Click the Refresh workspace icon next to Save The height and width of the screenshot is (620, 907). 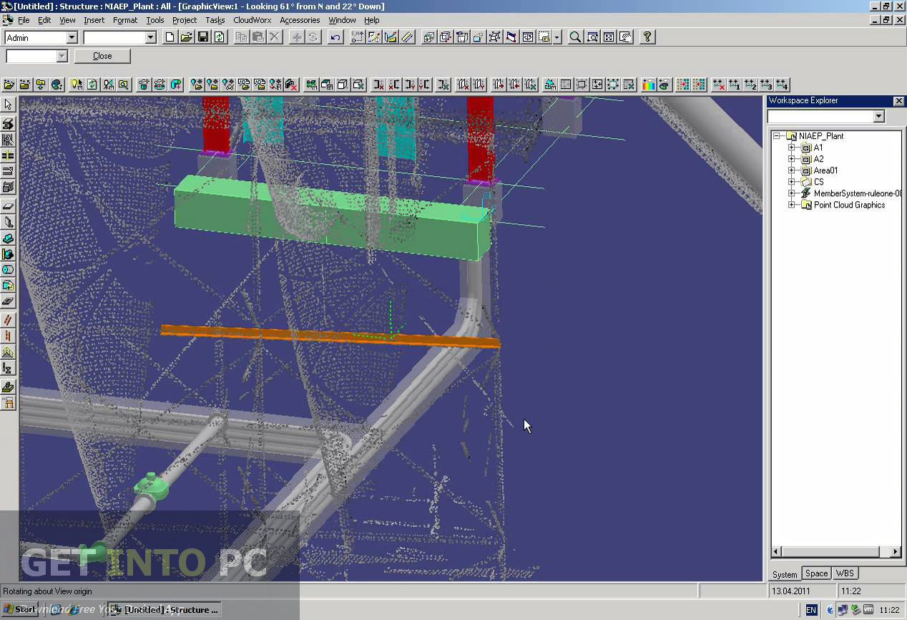coord(219,37)
